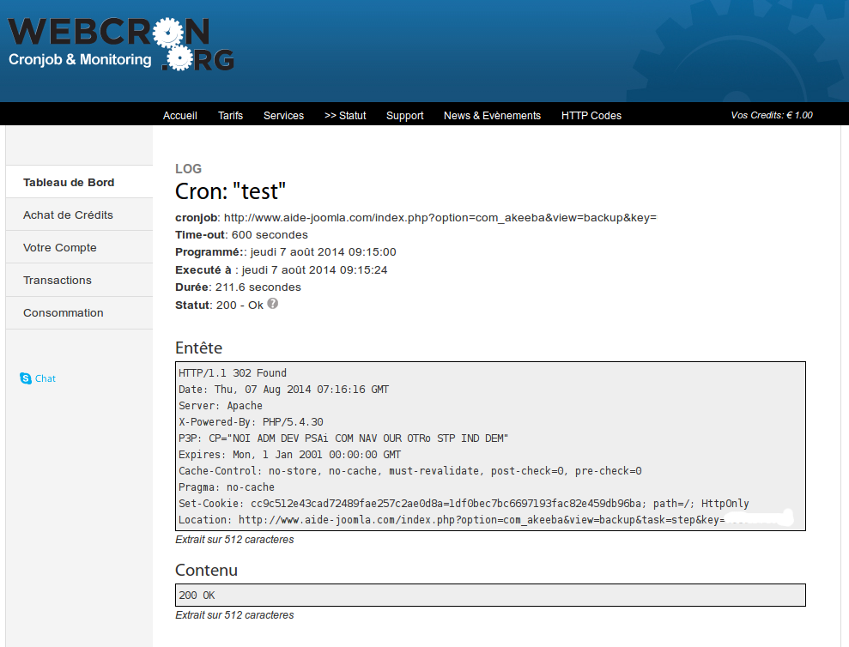Open the Transactions sidebar item

58,280
